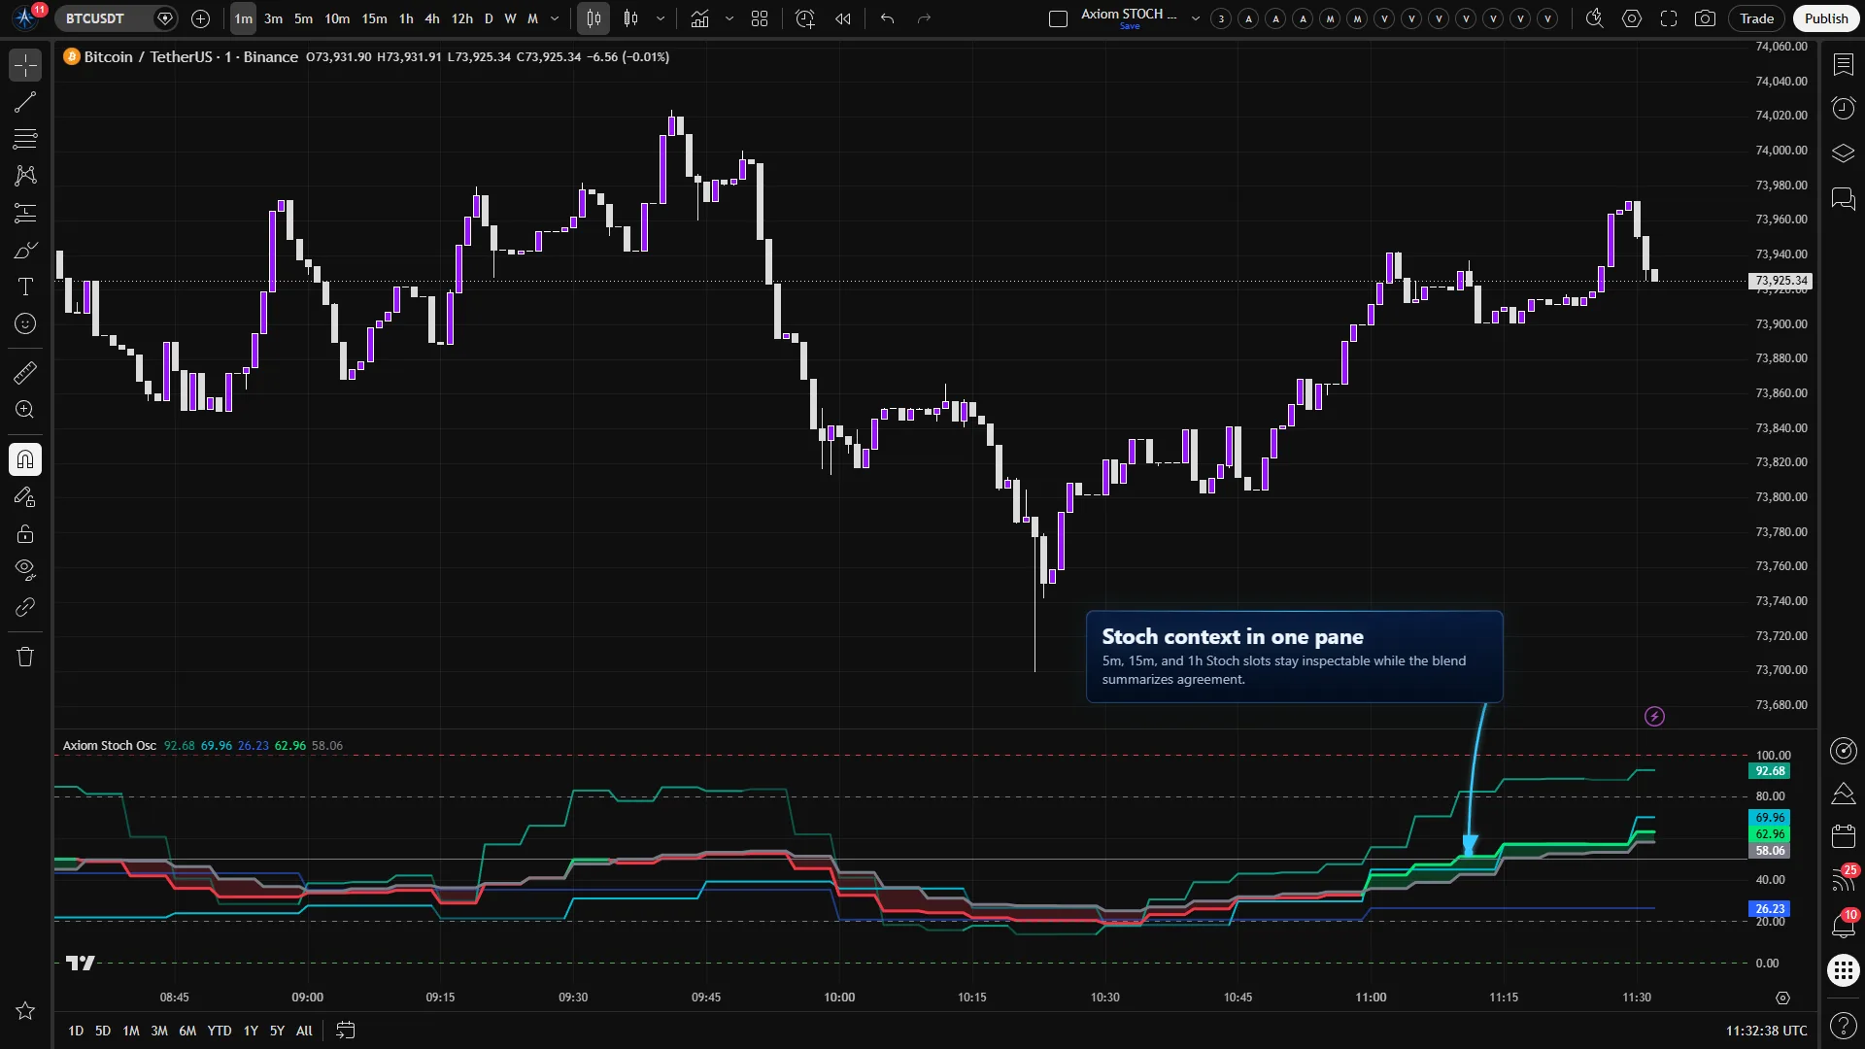The width and height of the screenshot is (1865, 1049).
Task: Select the trend line drawing tool
Action: point(25,102)
